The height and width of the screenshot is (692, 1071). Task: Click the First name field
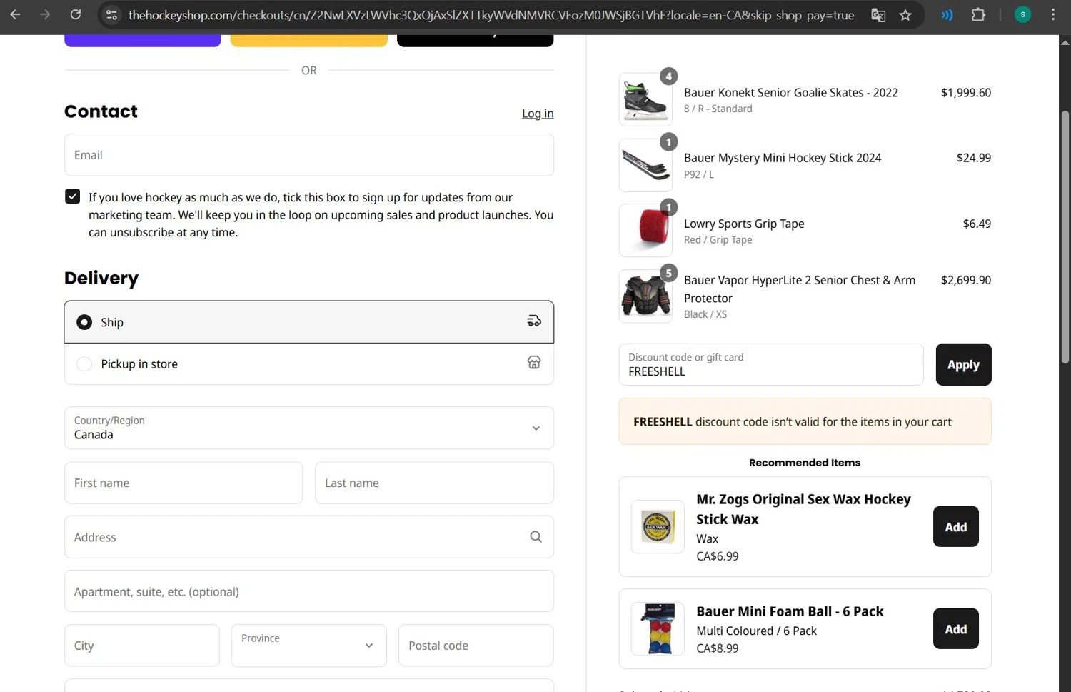click(183, 483)
